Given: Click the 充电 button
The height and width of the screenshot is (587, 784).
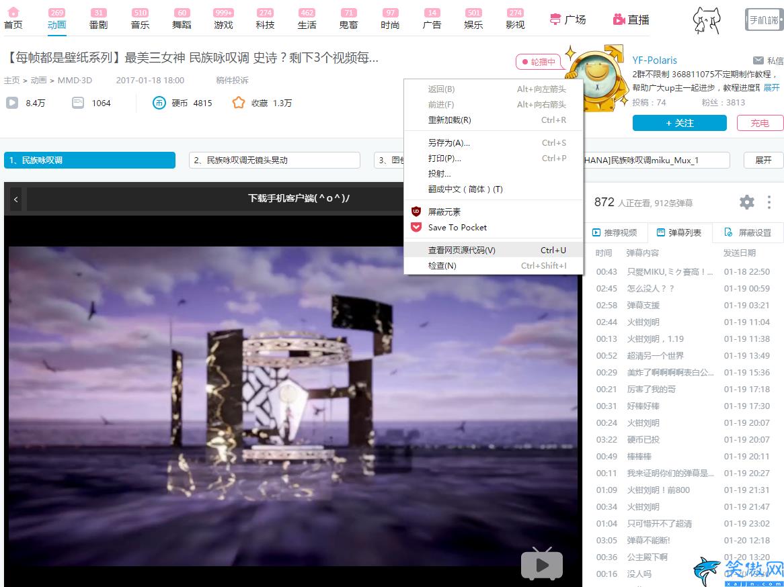Looking at the screenshot, I should 760,123.
